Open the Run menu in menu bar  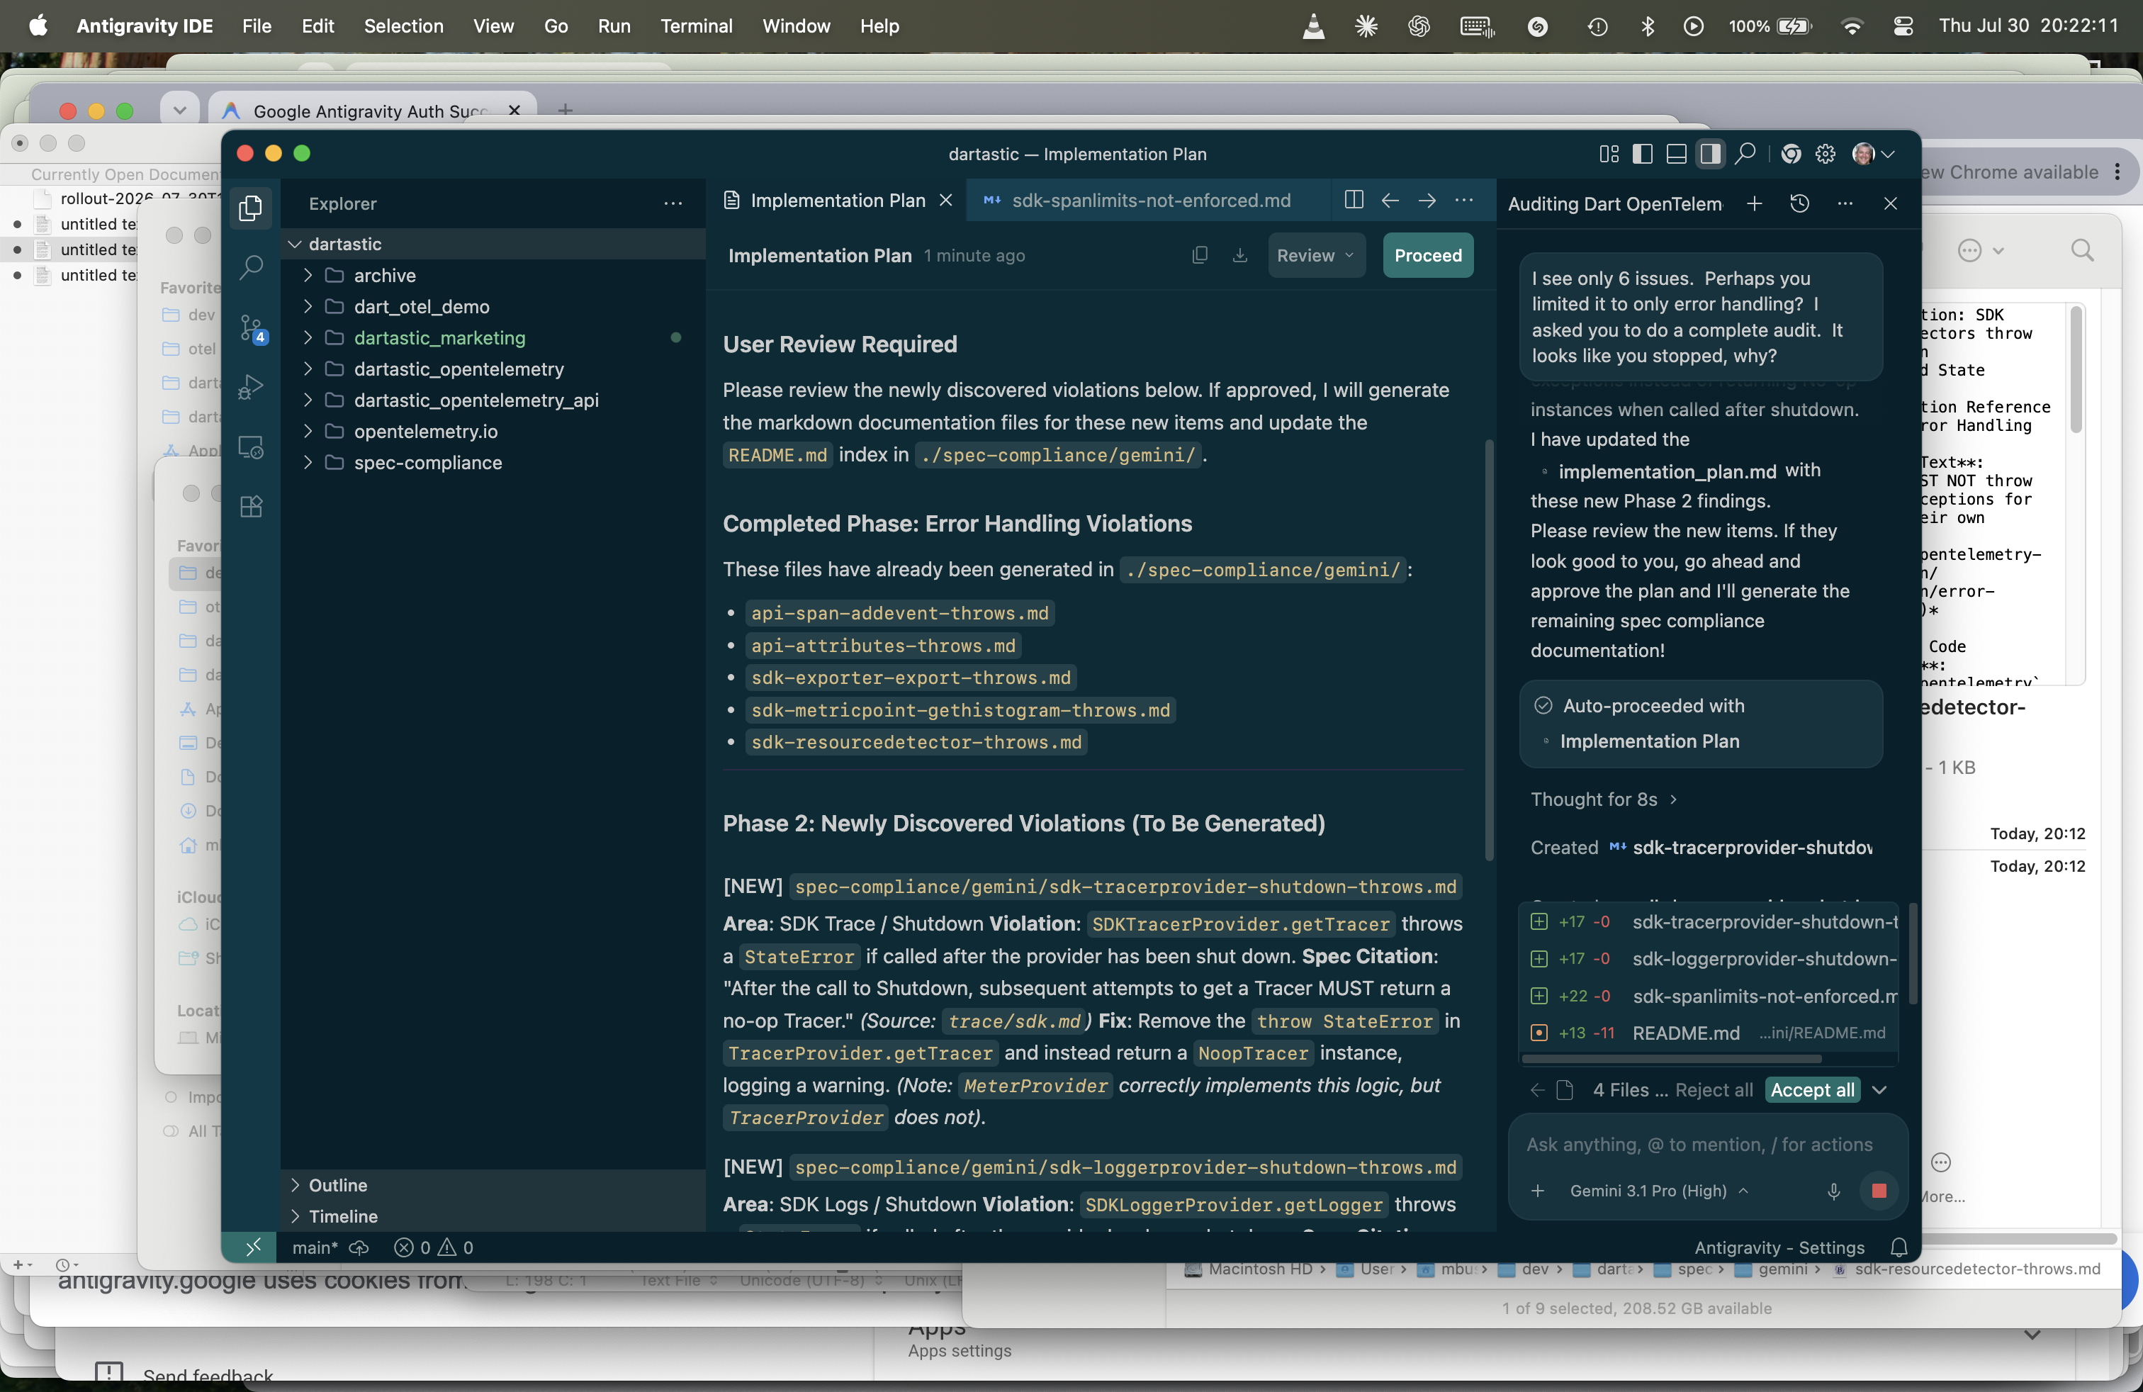coord(614,26)
